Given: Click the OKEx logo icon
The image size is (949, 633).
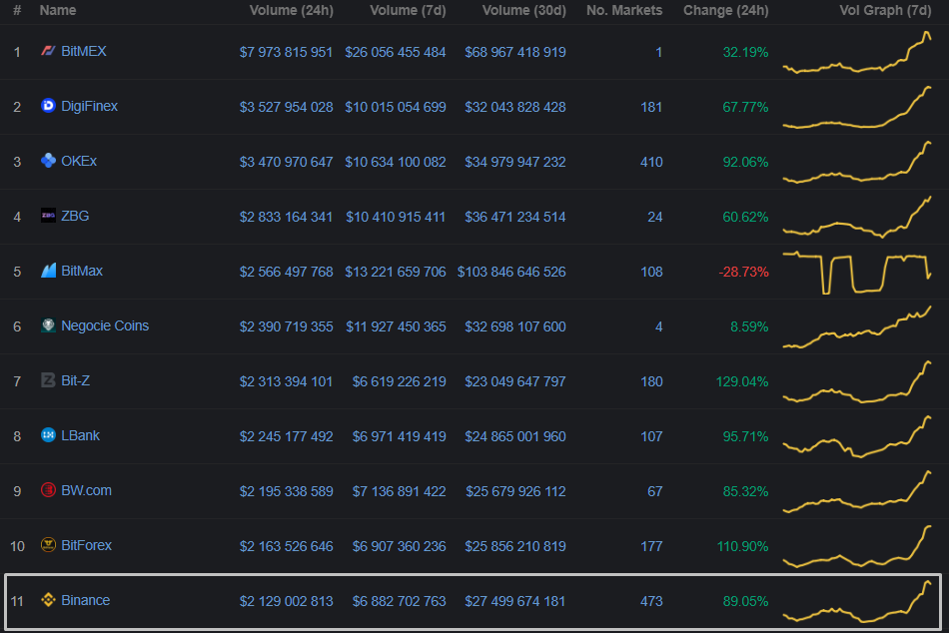Looking at the screenshot, I should pos(48,161).
